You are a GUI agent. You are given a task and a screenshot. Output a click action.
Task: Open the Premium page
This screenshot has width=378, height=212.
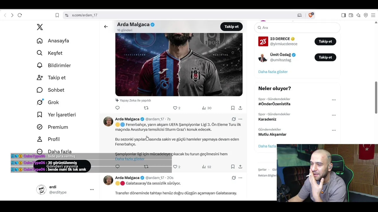[52, 127]
